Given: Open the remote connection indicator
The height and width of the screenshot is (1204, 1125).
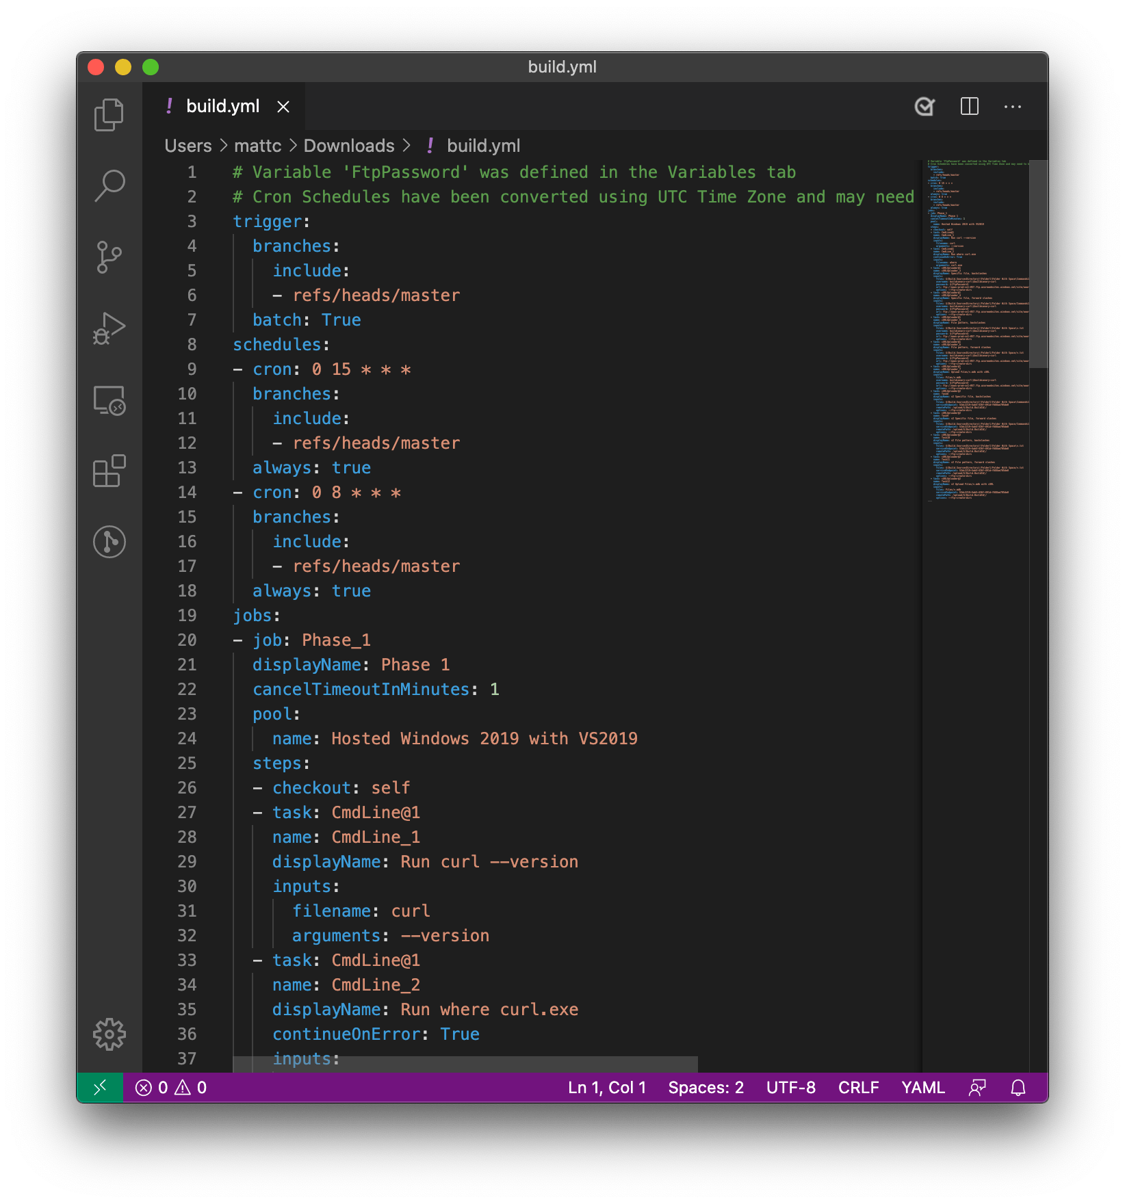Looking at the screenshot, I should coord(100,1087).
